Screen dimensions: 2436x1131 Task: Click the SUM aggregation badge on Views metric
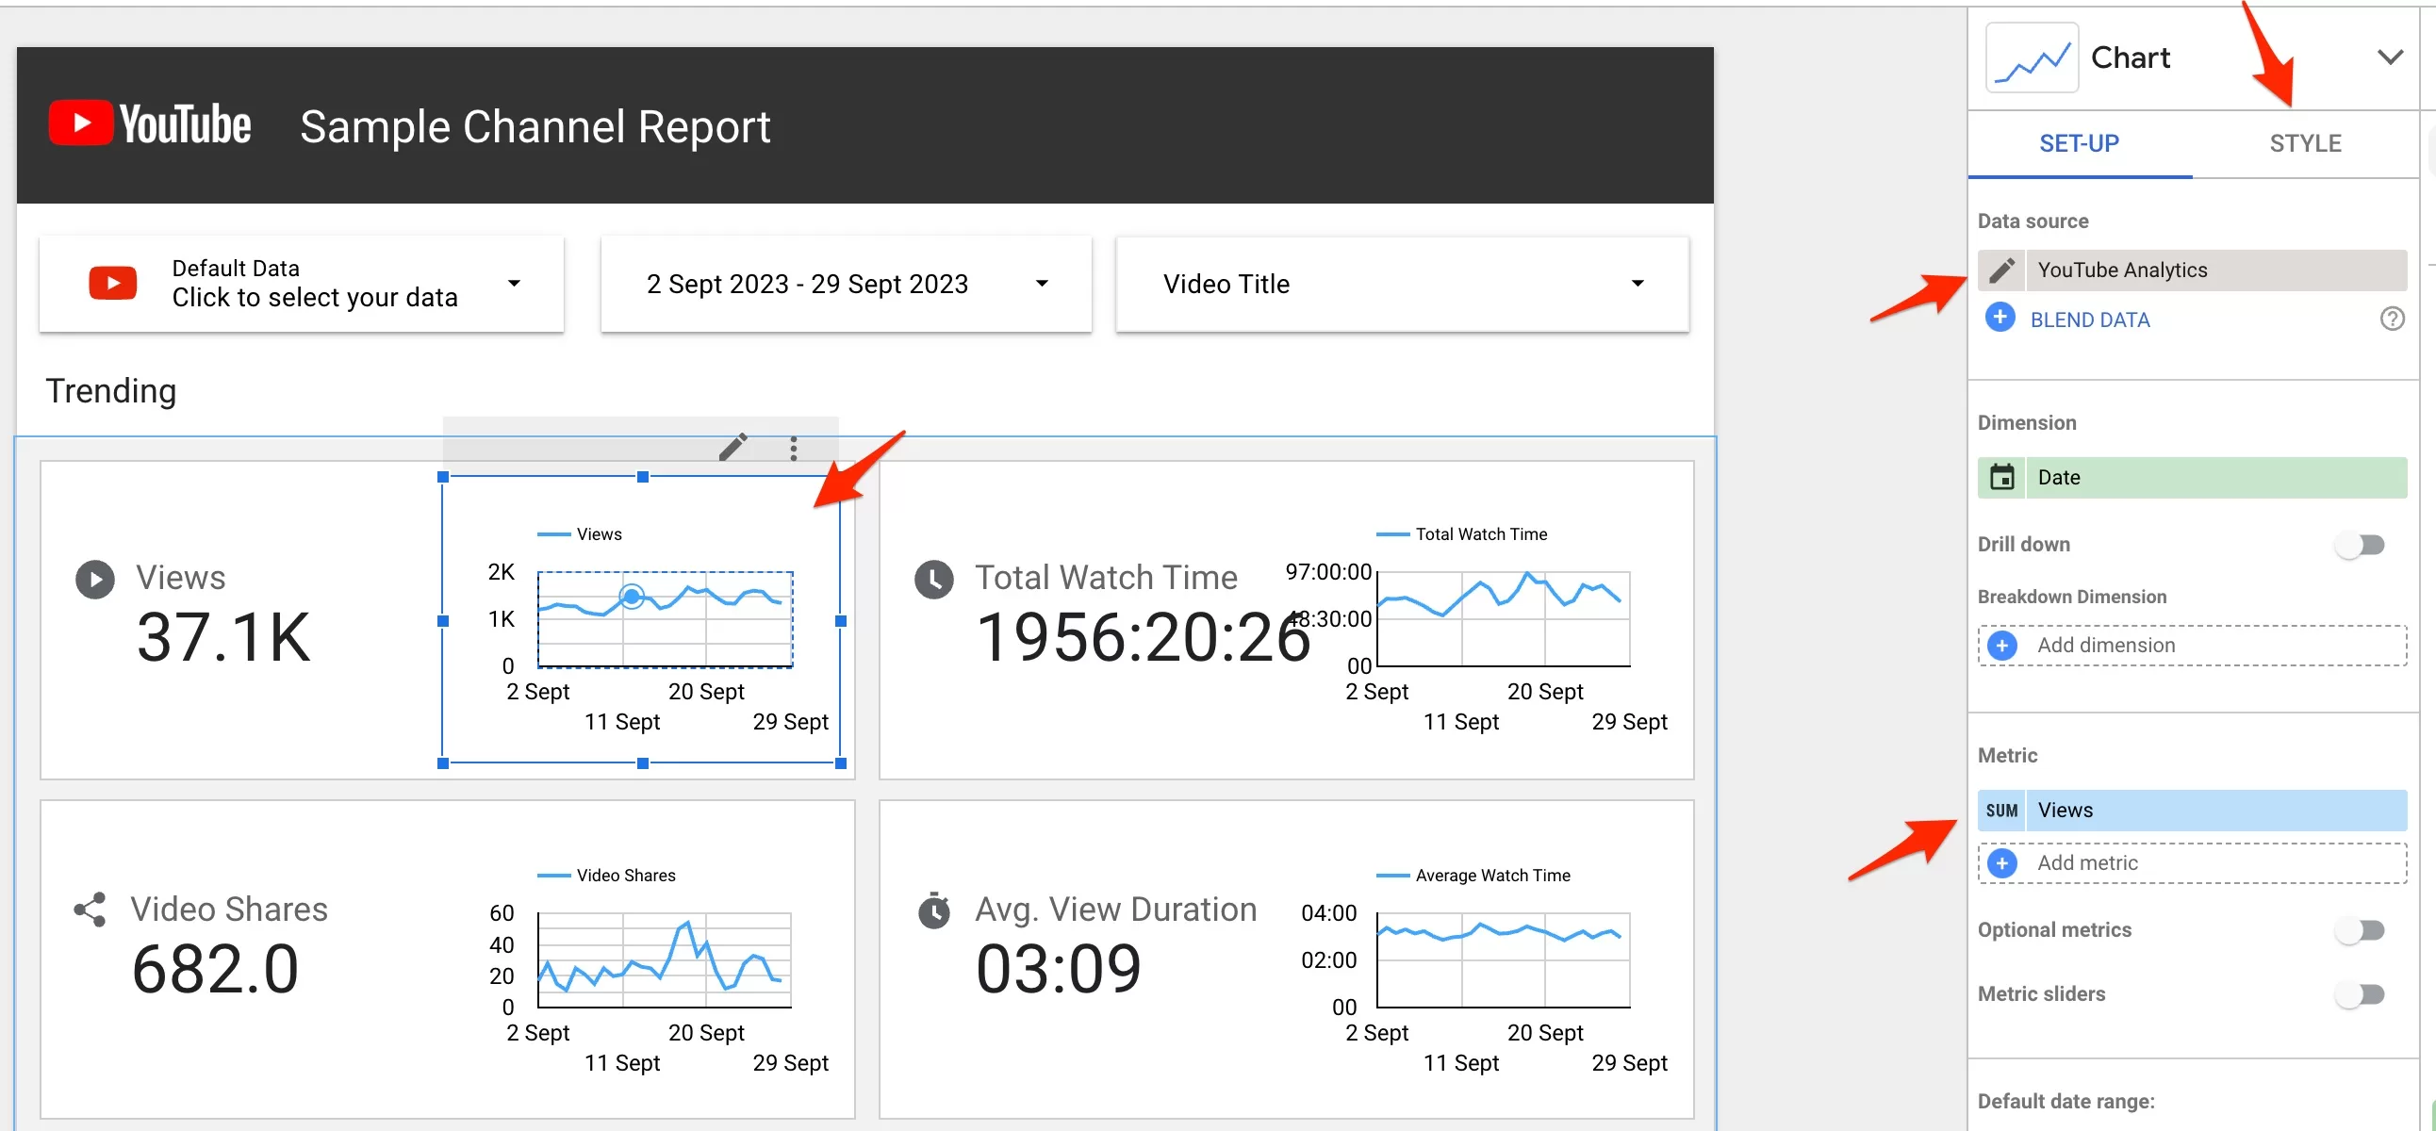(x=2001, y=811)
